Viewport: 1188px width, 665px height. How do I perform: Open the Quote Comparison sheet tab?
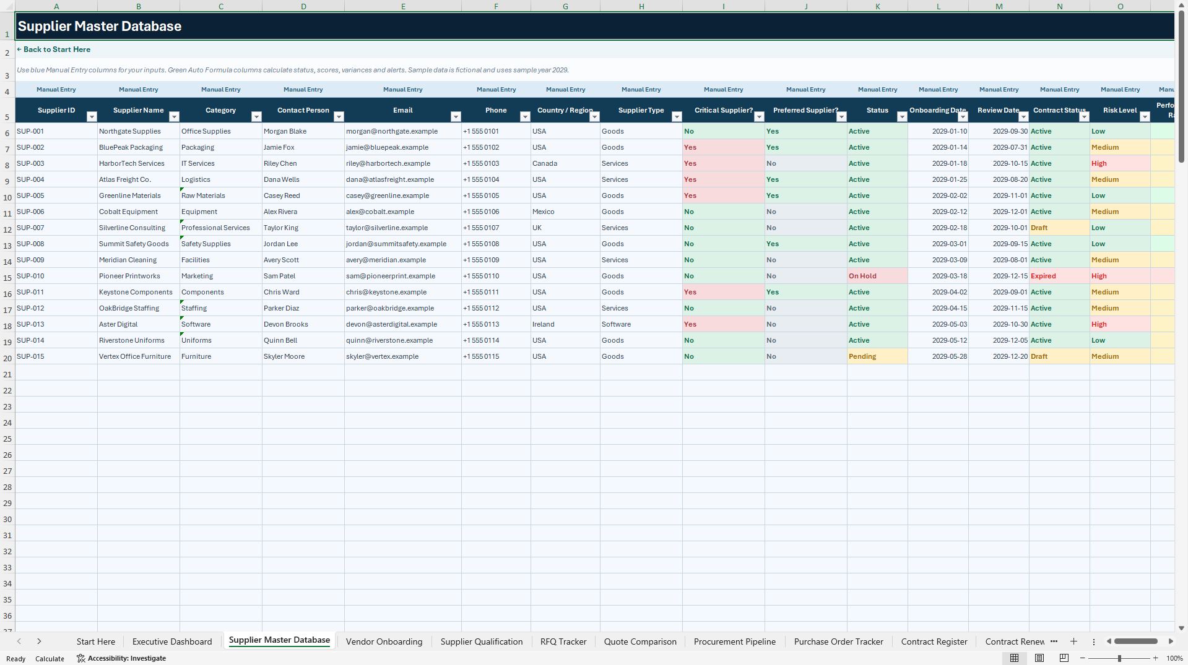640,641
